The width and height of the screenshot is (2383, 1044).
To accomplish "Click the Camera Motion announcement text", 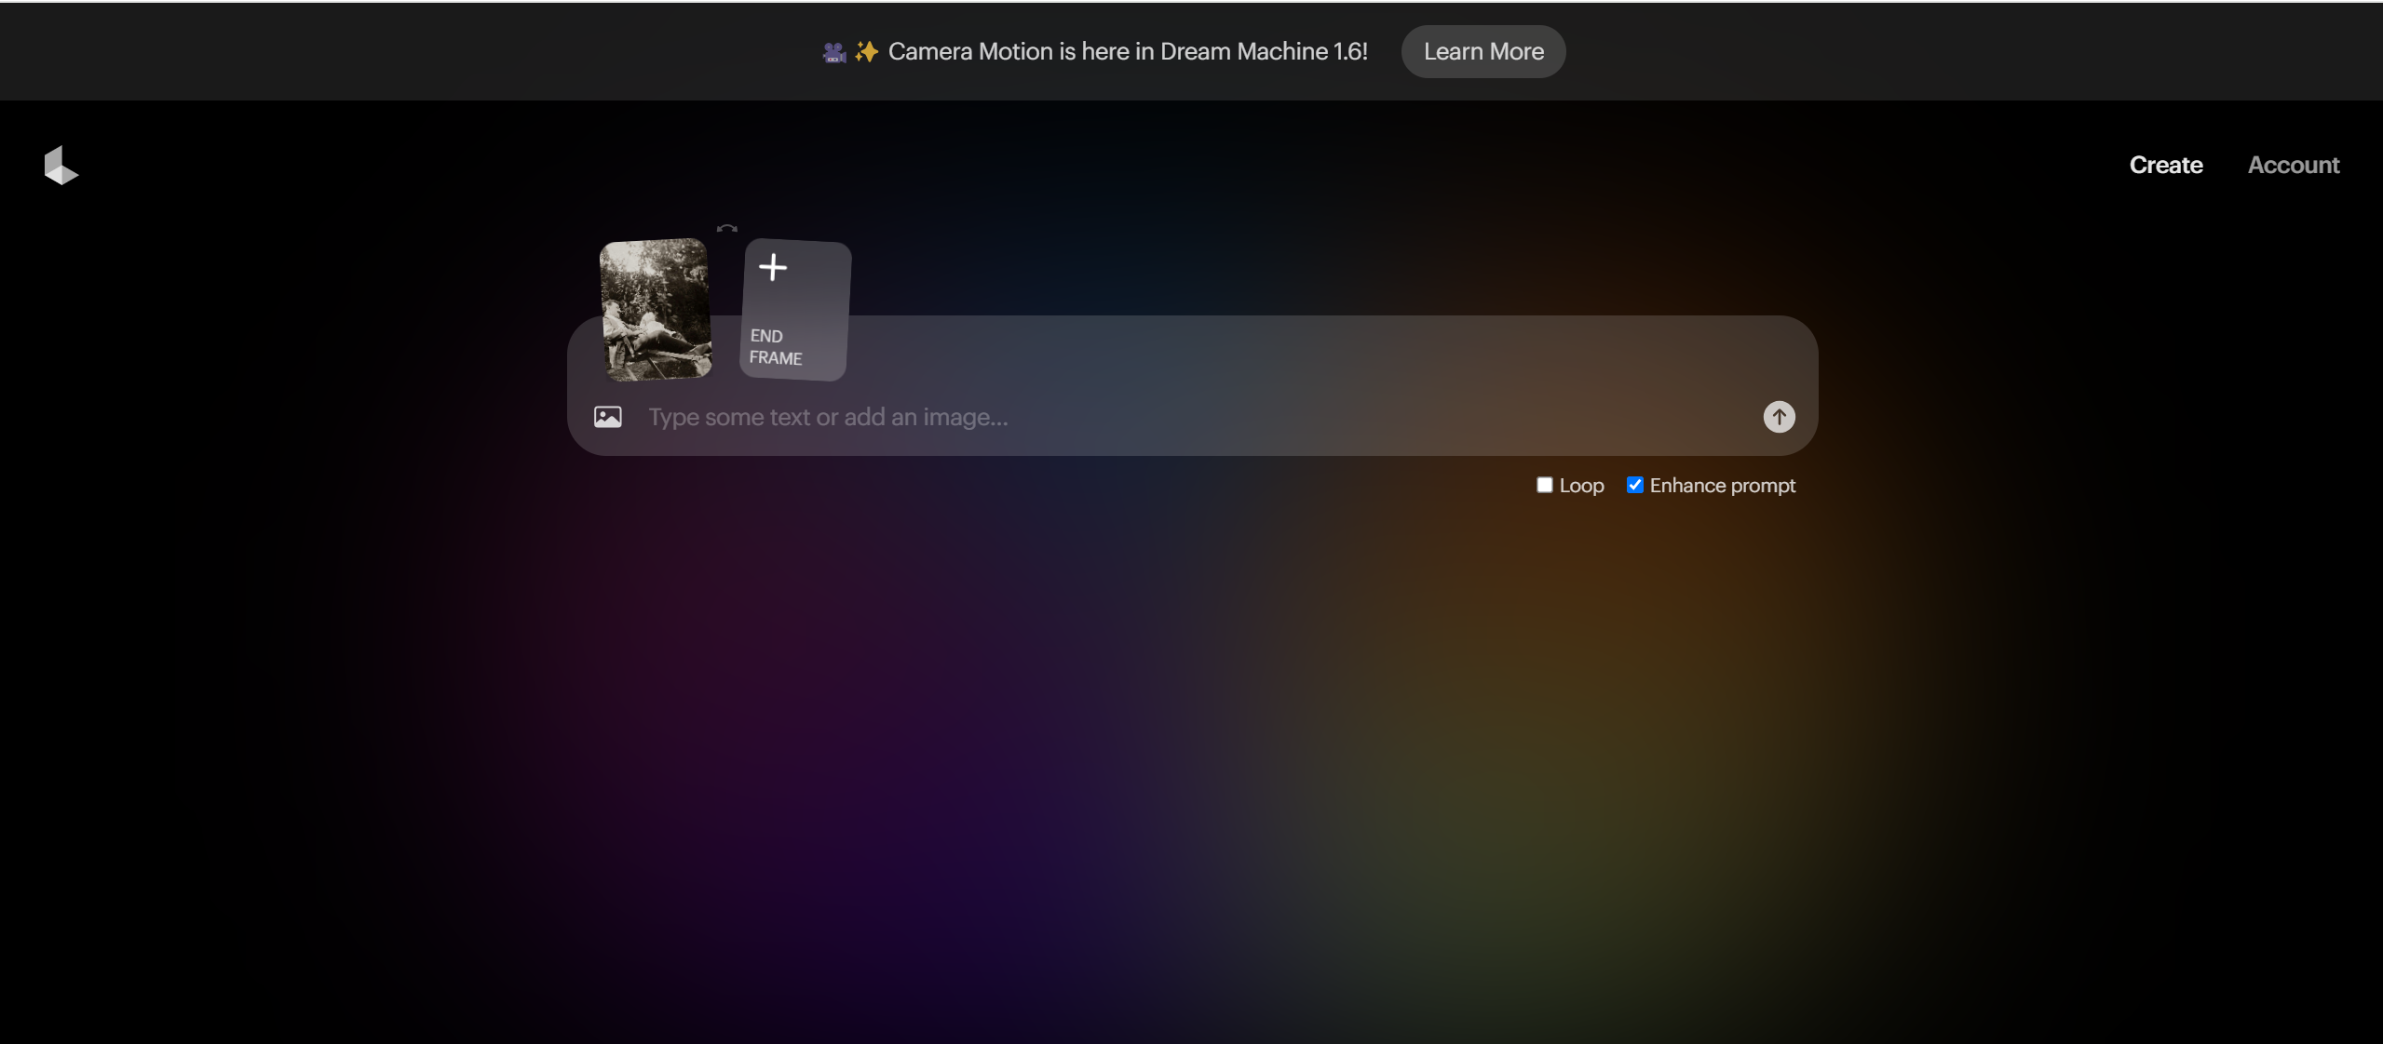I will 1127,52.
